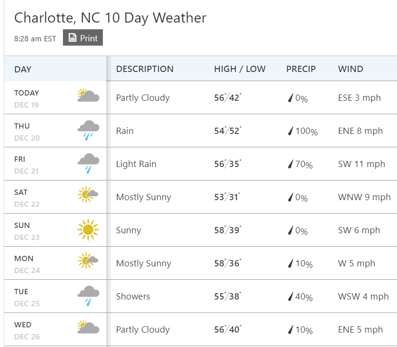Click the WIND column header
The image size is (397, 347).
point(351,69)
